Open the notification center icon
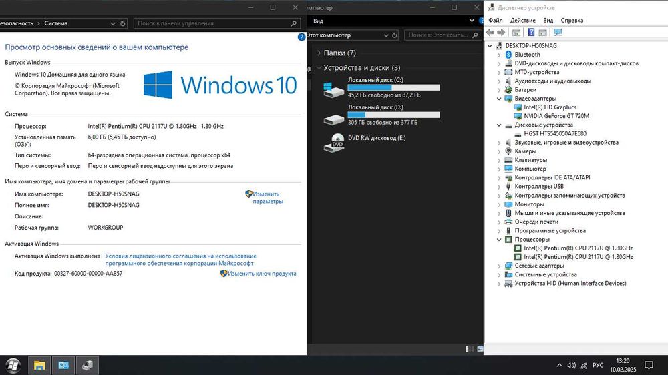 pyautogui.click(x=649, y=365)
